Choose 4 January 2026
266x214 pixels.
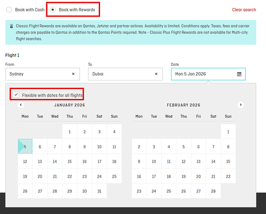point(114,131)
